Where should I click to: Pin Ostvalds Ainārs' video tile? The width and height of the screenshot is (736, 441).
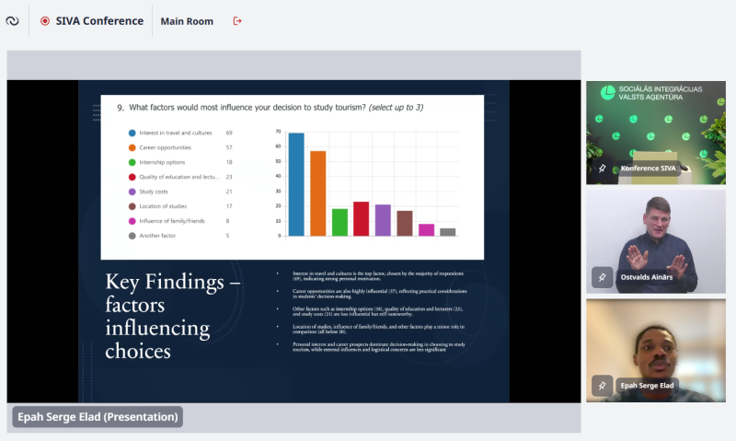602,276
